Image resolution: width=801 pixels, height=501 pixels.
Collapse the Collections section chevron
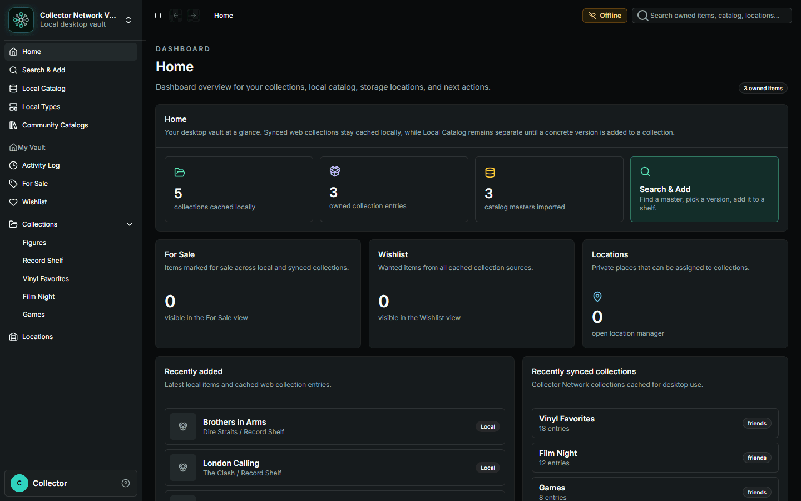point(130,224)
